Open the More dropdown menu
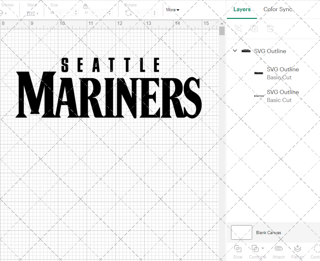 pyautogui.click(x=172, y=10)
